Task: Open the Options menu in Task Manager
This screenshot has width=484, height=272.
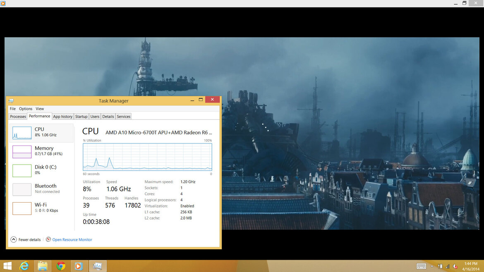Action: pos(26,109)
